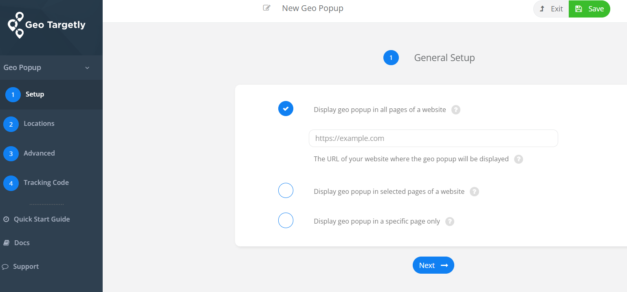Go to the Locations step
Viewport: 627px width, 292px height.
point(39,124)
